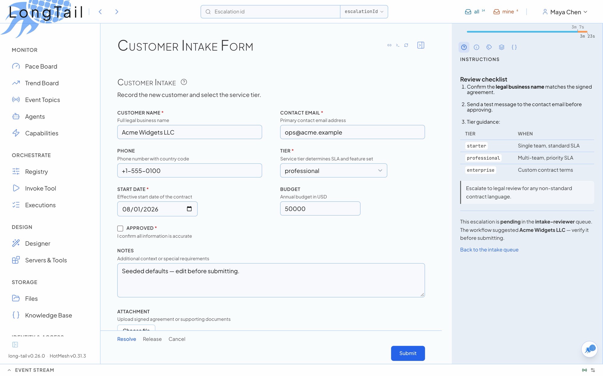
Task: Open the escalationId search type dropdown
Action: point(364,12)
